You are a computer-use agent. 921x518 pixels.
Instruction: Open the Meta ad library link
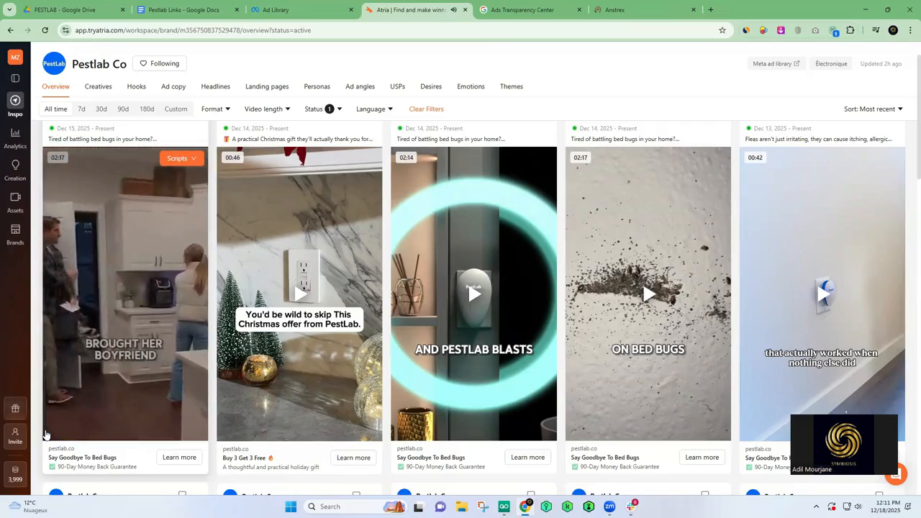pos(776,64)
